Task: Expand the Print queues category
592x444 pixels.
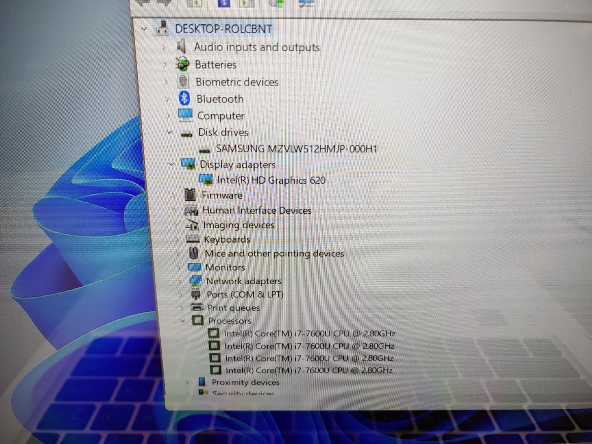Action: tap(182, 308)
